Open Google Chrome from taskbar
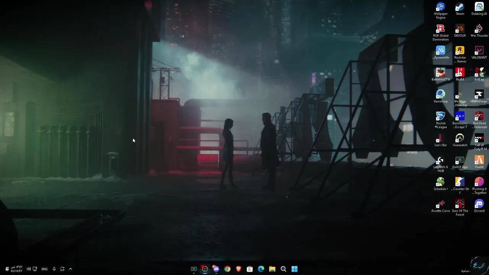Screen dimensions: 489x275 point(227,269)
